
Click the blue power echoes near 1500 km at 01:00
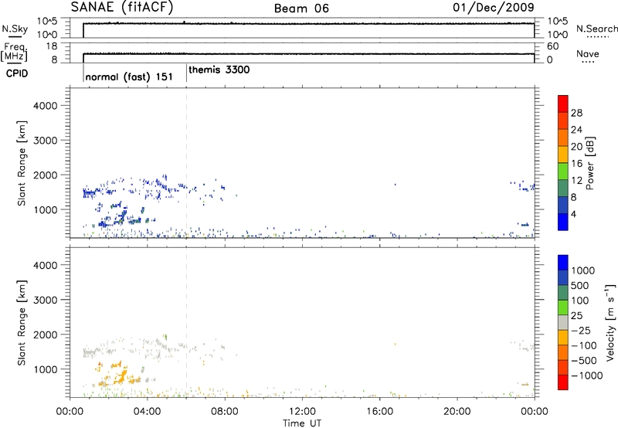[89, 192]
